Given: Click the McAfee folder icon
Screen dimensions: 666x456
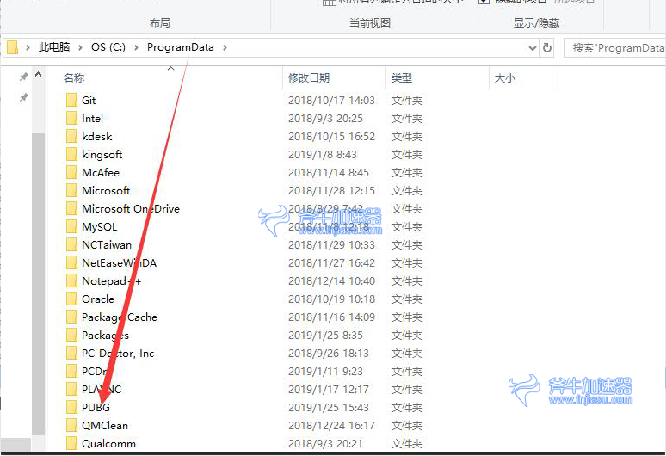Looking at the screenshot, I should 71,172.
